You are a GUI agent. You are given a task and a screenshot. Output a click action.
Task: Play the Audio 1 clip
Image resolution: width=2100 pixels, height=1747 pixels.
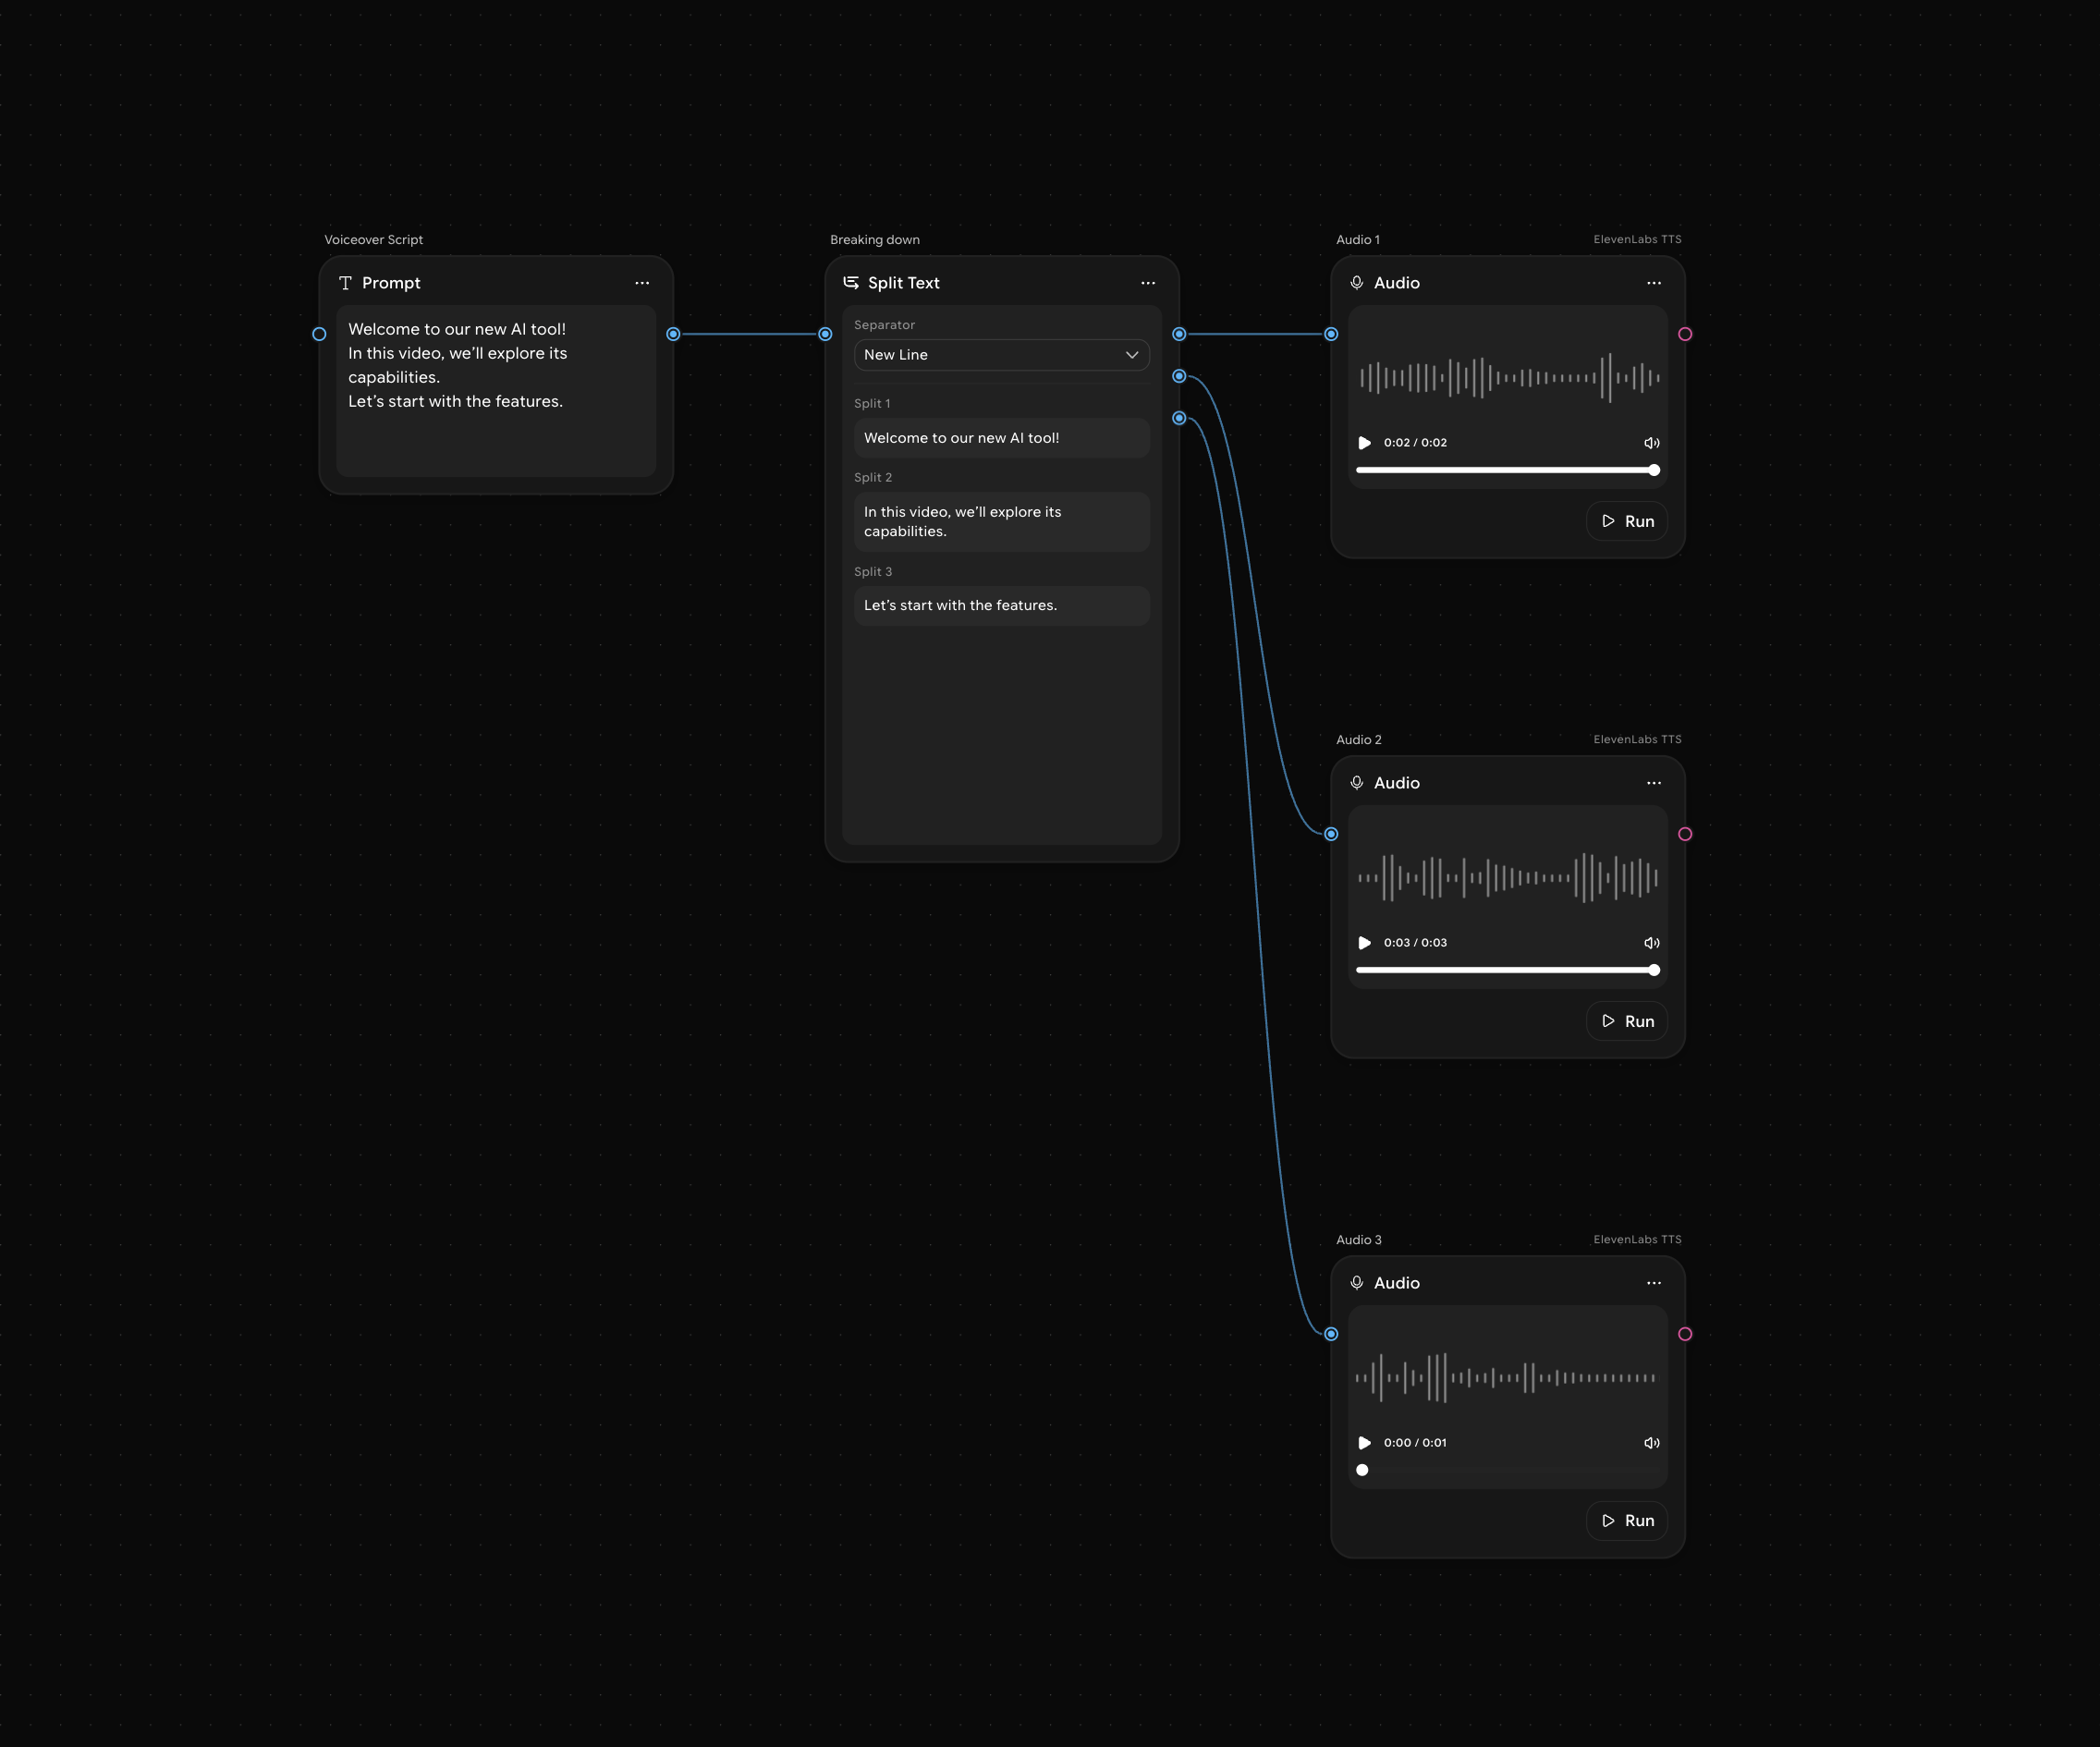click(x=1364, y=442)
